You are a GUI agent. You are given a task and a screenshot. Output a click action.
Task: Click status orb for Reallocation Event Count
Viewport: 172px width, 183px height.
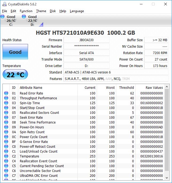6,161
